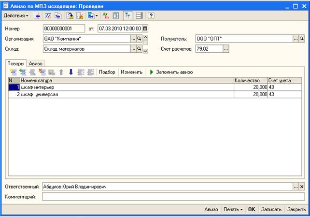Open calendar picker next to date field
This screenshot has height=217, width=310.
coord(145,29)
